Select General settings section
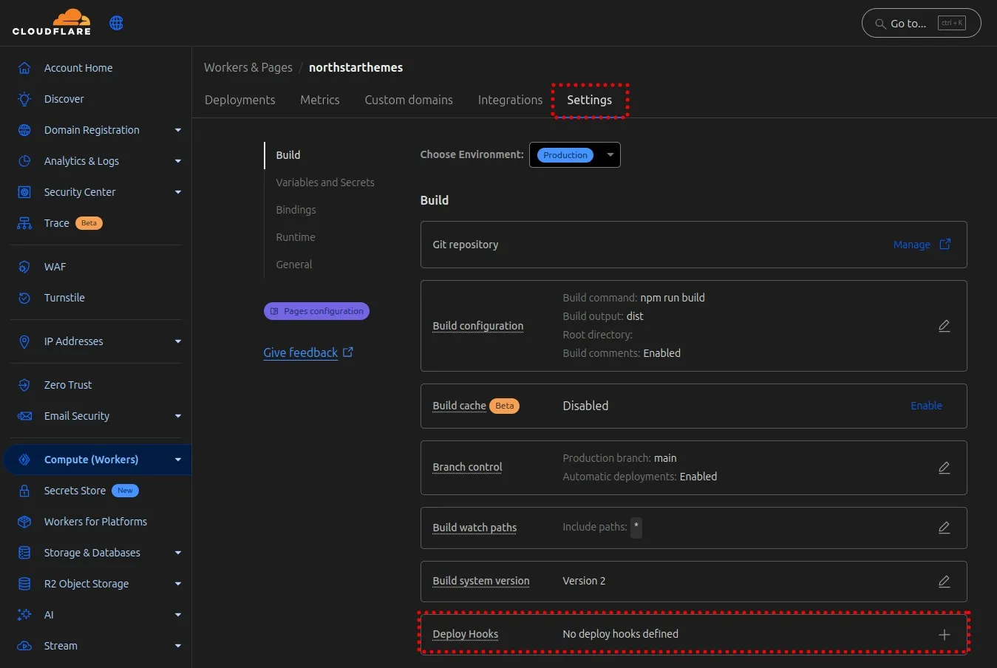Image resolution: width=997 pixels, height=668 pixels. [294, 265]
